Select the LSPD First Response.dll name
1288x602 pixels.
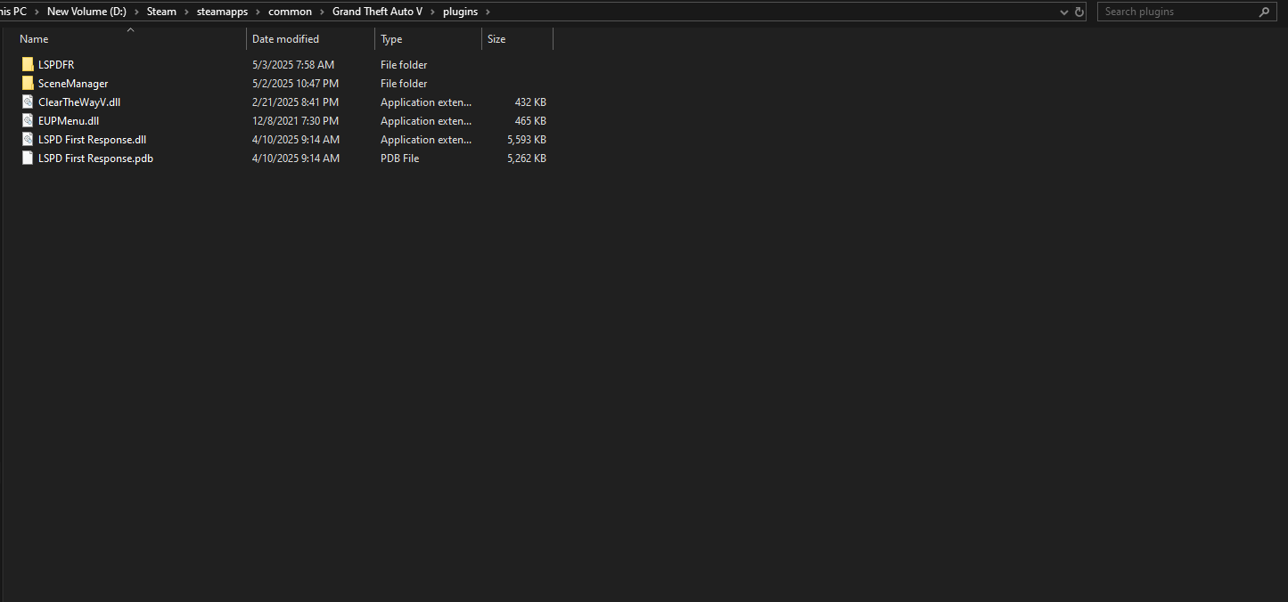[x=92, y=139]
